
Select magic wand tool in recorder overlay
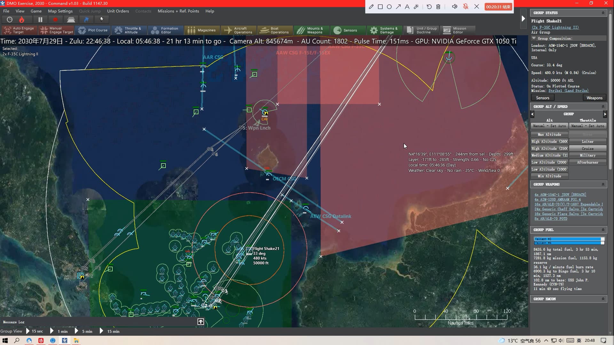pos(416,7)
